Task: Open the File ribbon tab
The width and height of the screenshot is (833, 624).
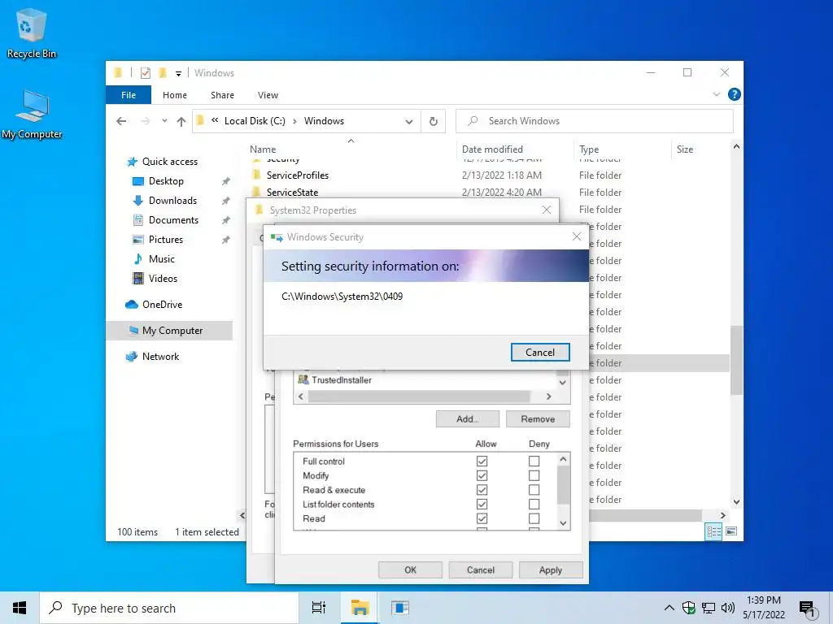Action: [x=129, y=95]
